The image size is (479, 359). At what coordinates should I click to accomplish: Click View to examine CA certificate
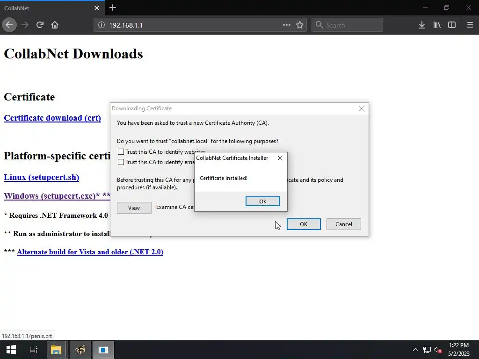[x=134, y=208]
